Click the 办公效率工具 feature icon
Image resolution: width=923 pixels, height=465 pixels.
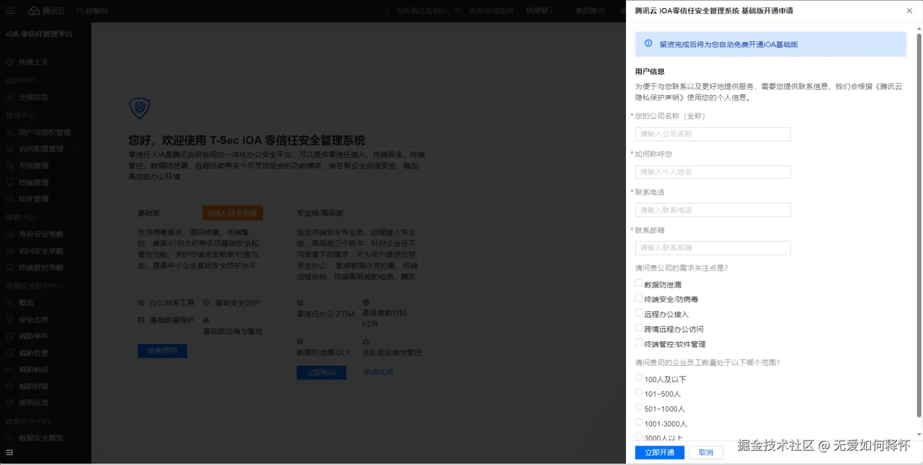(x=141, y=303)
